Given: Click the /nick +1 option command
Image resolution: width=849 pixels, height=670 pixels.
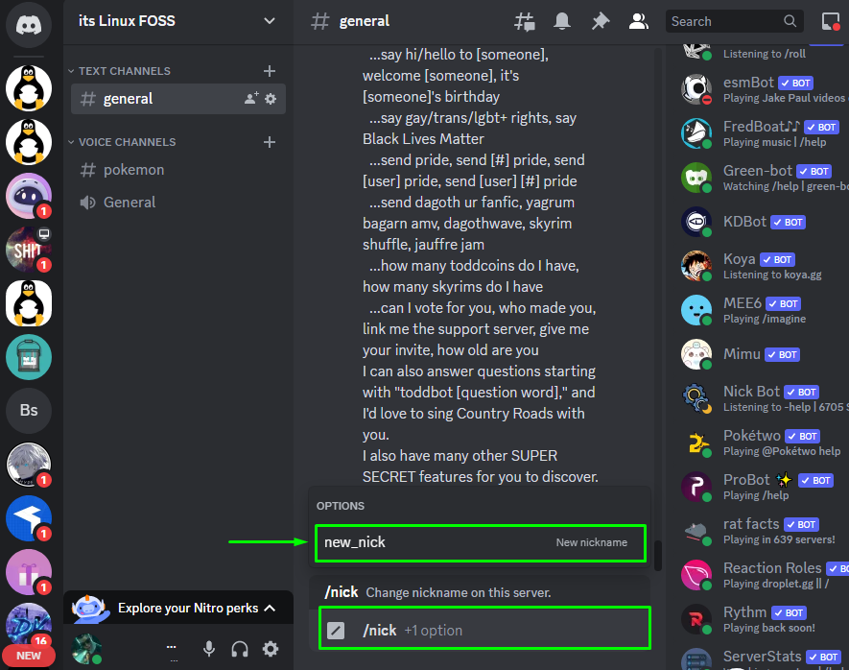Looking at the screenshot, I should (x=484, y=630).
